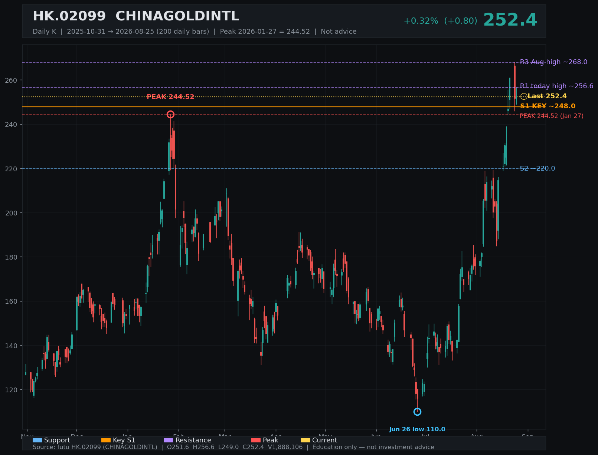Click the "+0.32% (+0.80)" change value
This screenshot has height=455, width=598.
[440, 21]
